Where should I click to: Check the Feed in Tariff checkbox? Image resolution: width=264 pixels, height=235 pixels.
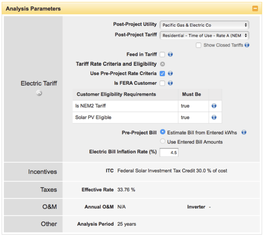tap(162, 54)
